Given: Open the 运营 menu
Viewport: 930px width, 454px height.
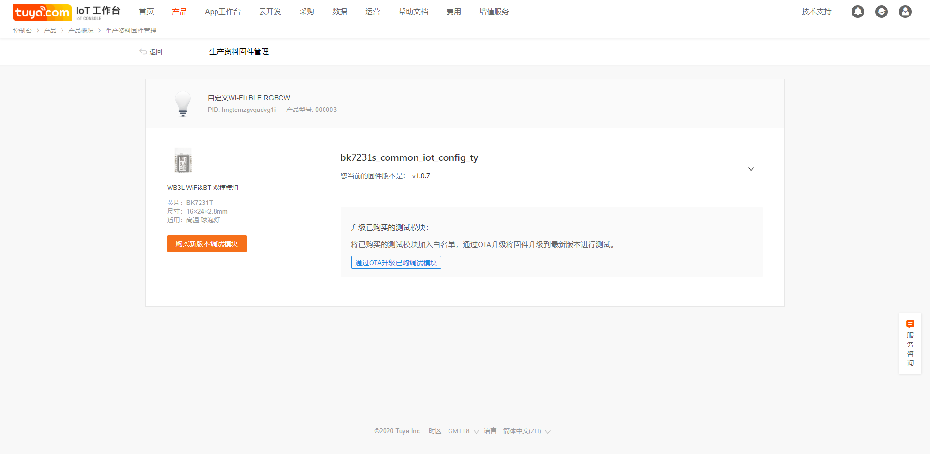Looking at the screenshot, I should (372, 12).
